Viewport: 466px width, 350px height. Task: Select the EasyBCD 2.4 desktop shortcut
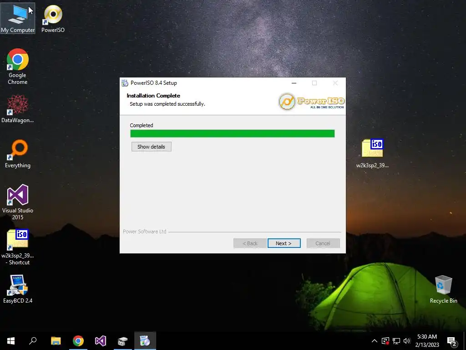click(x=18, y=289)
